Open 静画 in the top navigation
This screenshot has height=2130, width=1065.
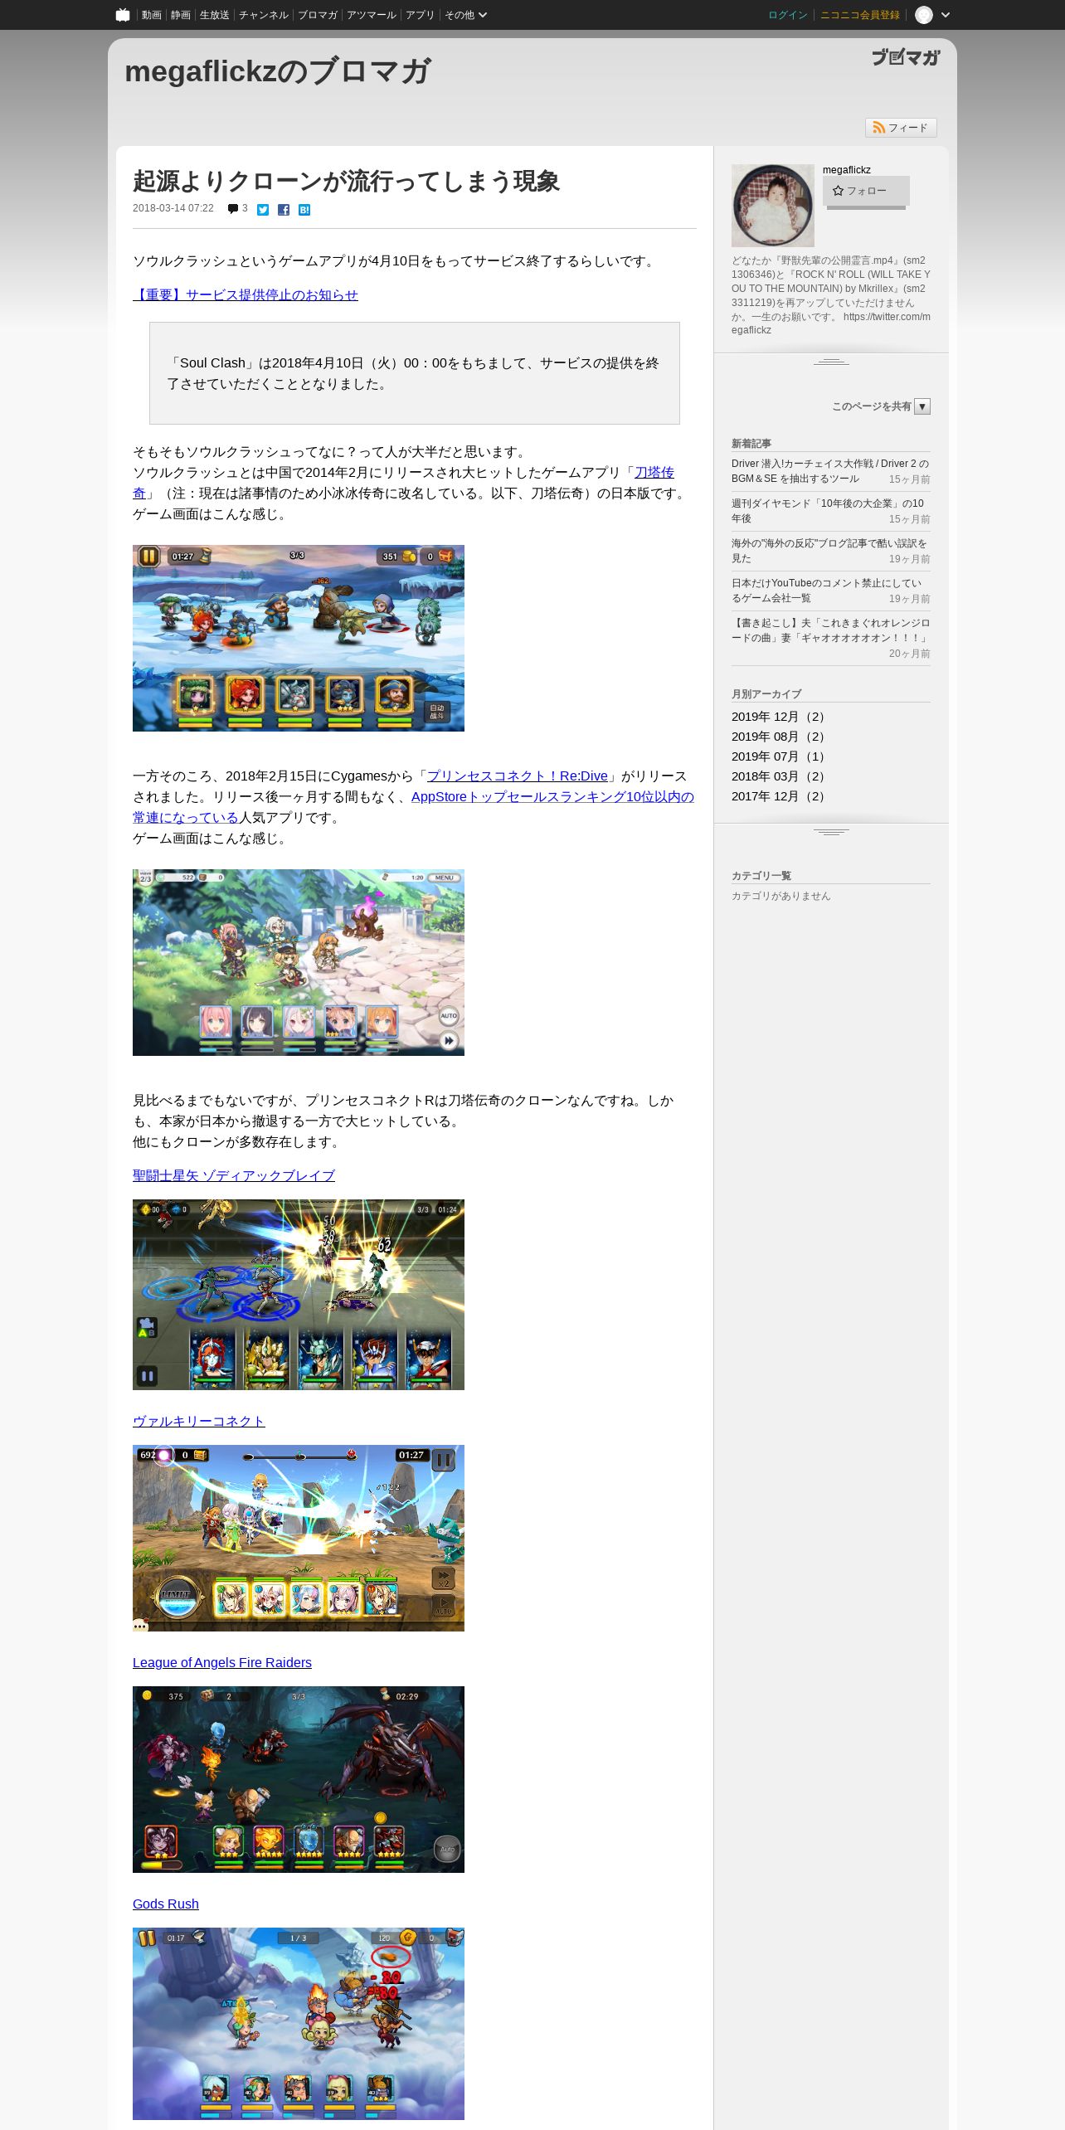click(181, 15)
